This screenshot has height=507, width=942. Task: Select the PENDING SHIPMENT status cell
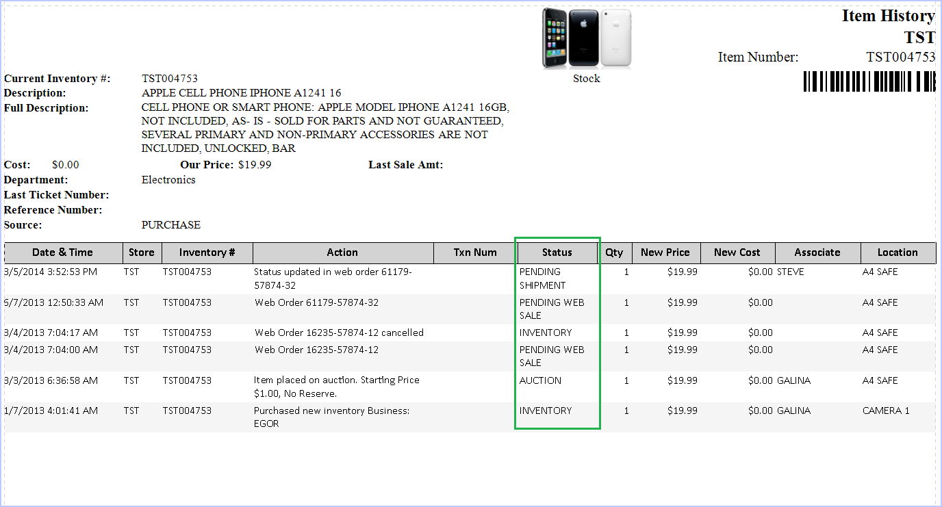coord(543,278)
